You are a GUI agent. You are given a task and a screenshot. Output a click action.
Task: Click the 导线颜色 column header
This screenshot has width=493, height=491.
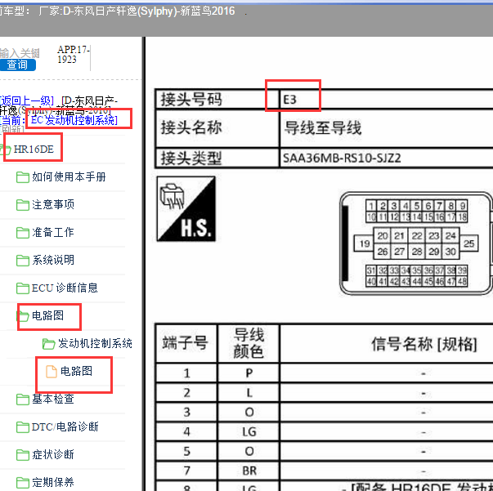(249, 343)
